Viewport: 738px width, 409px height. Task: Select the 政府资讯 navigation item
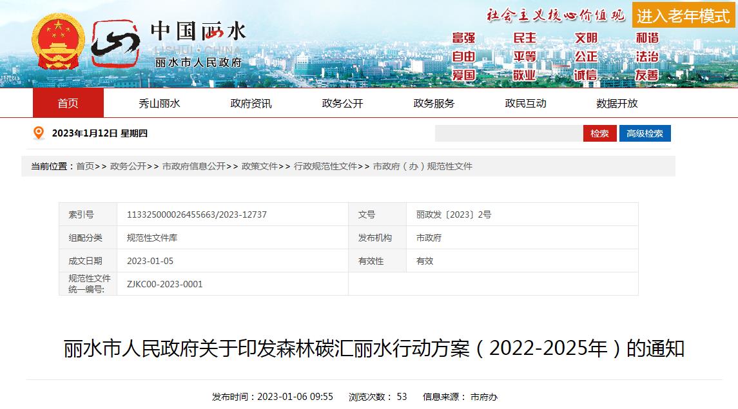tap(251, 103)
